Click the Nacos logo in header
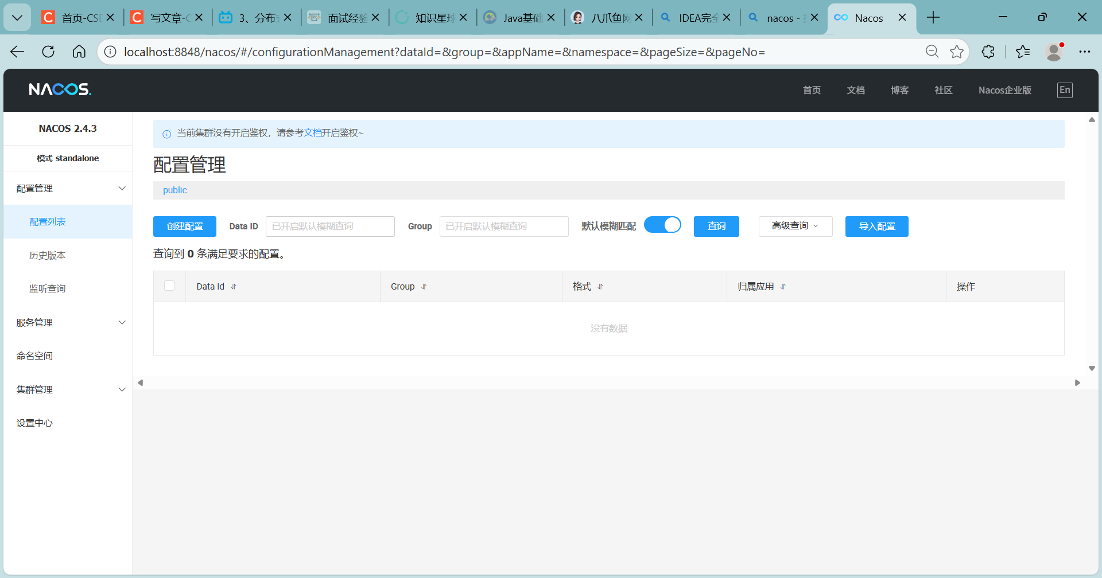Viewport: 1102px width, 578px height. (60, 89)
